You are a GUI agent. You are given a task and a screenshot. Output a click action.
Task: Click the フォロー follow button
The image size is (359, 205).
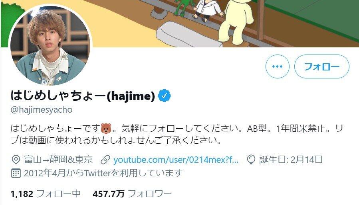click(x=321, y=66)
